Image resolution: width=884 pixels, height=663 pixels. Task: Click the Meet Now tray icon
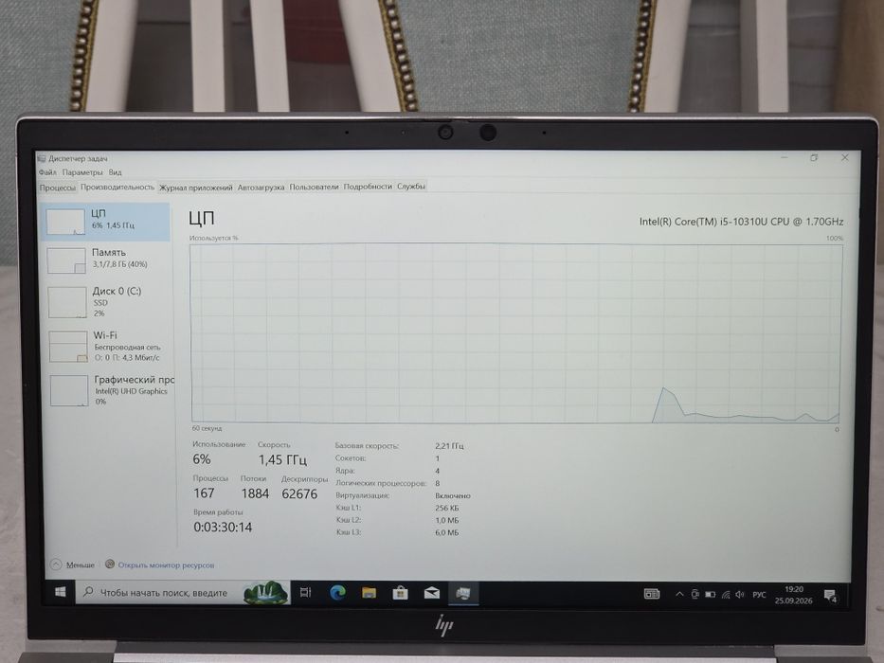click(x=695, y=594)
